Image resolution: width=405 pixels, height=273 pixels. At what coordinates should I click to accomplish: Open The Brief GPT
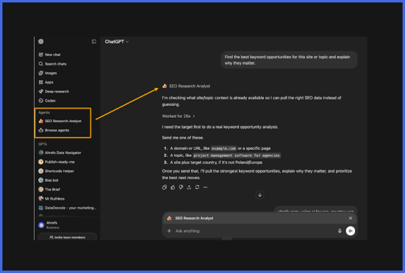point(49,190)
